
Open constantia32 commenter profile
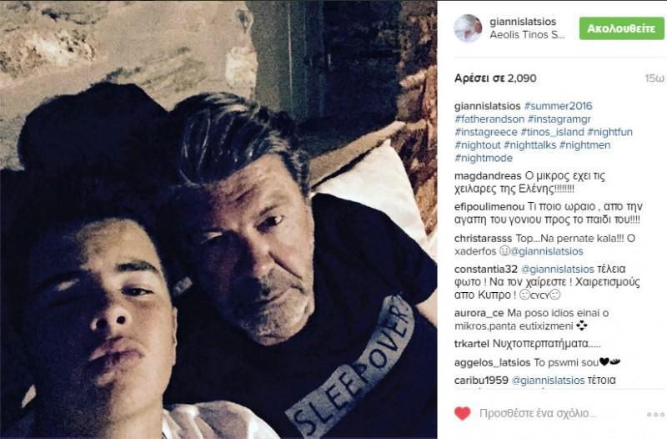[x=486, y=270]
